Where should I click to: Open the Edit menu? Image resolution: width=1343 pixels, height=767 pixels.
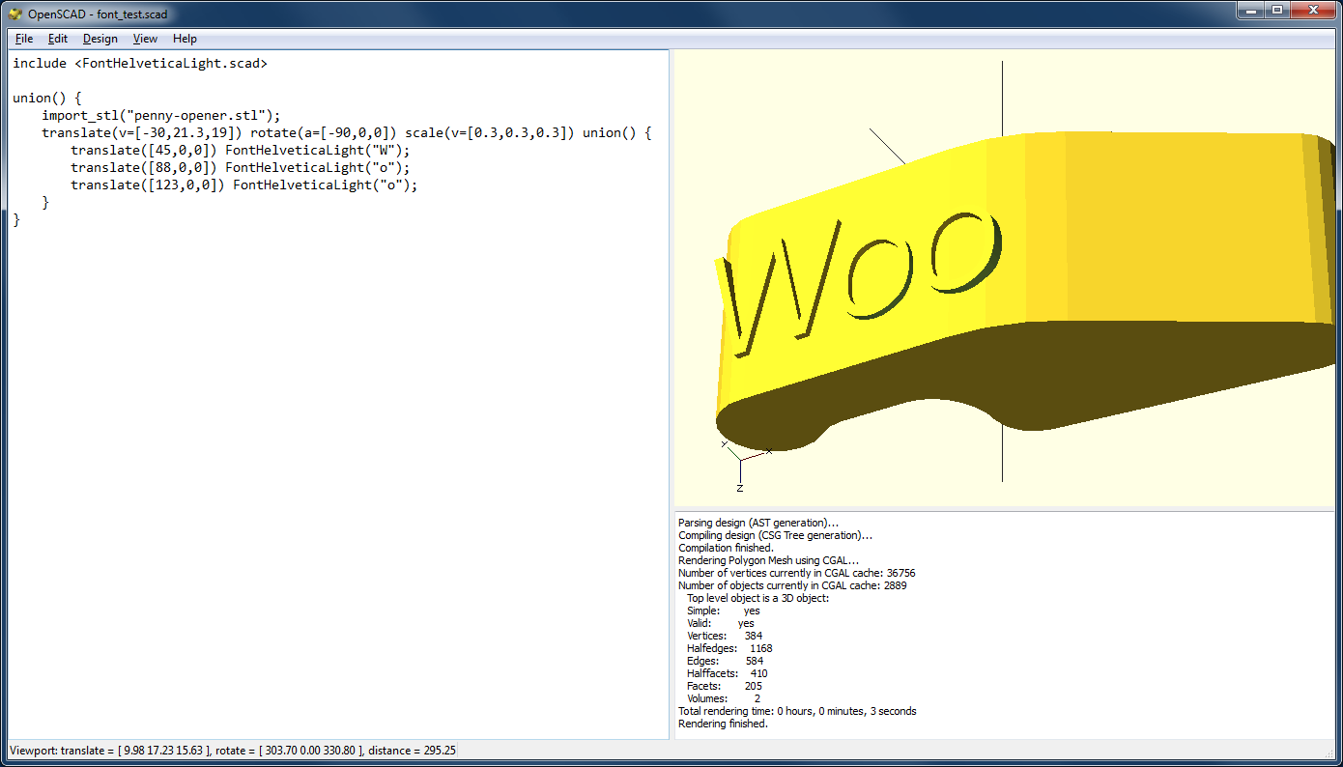tap(58, 39)
